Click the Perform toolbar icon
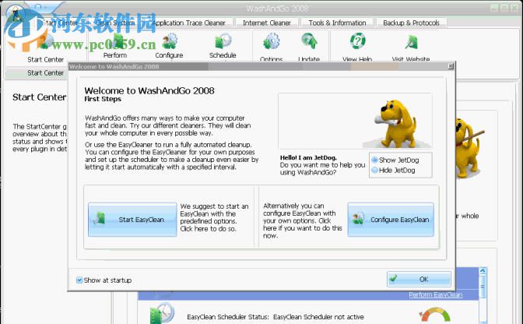 click(117, 41)
